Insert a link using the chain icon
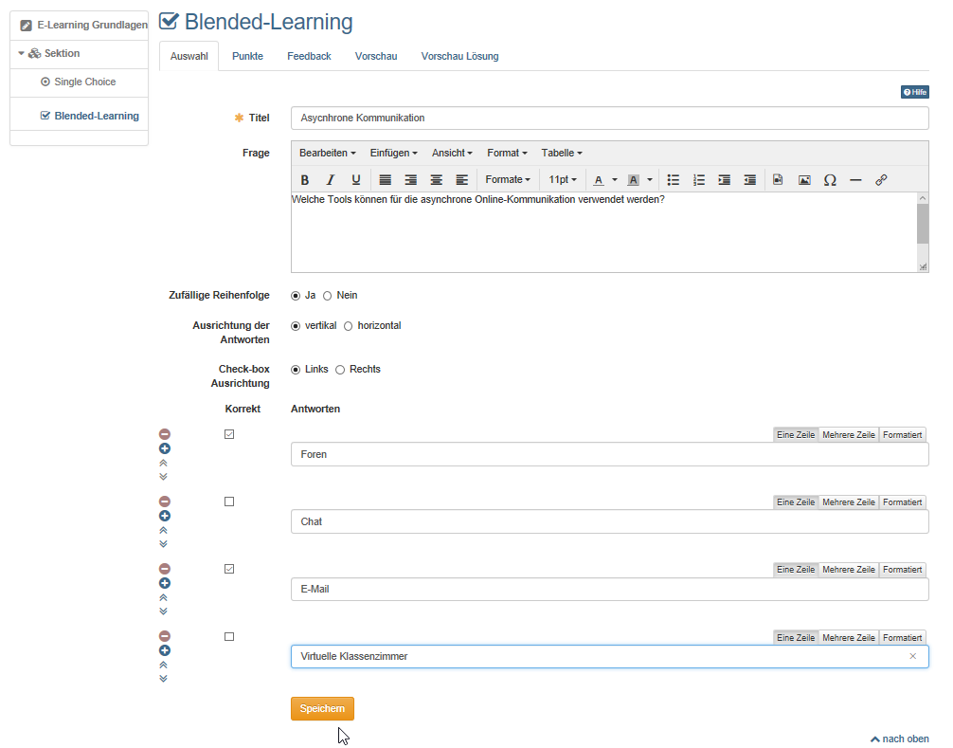The image size is (953, 748). click(x=881, y=180)
